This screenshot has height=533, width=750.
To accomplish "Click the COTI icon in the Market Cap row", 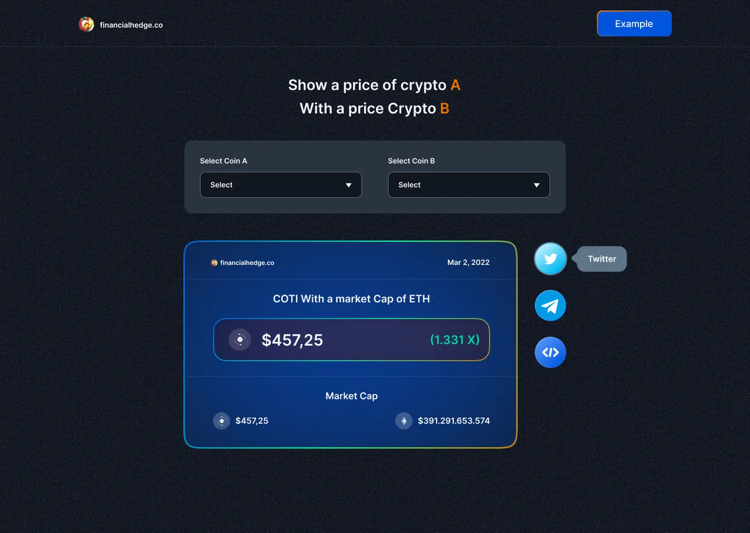I will pyautogui.click(x=221, y=421).
